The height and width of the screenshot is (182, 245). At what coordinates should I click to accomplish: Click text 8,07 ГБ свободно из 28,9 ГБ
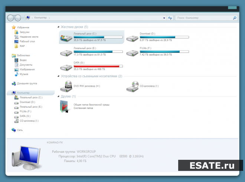point(156,40)
